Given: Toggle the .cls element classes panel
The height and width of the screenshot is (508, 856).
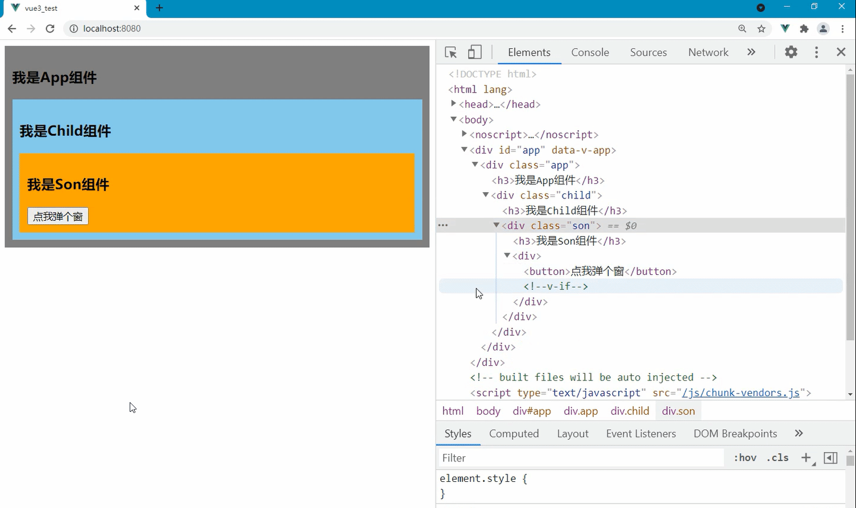Looking at the screenshot, I should [778, 458].
